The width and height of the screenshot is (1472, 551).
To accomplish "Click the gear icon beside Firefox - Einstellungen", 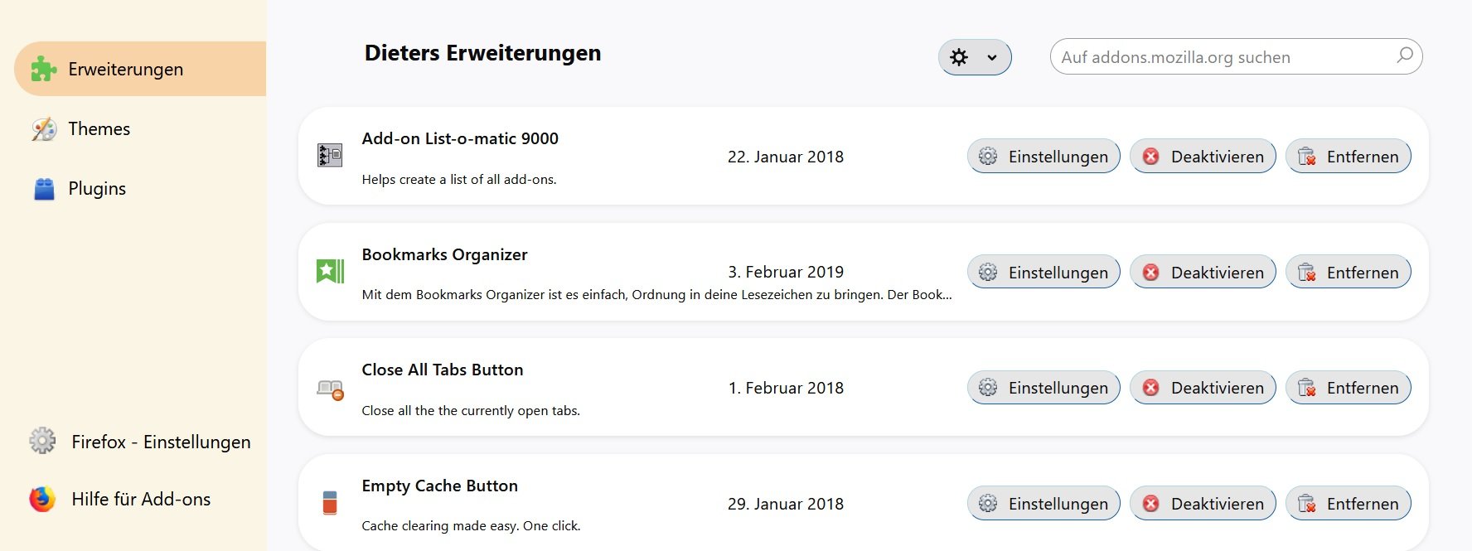I will click(x=42, y=441).
